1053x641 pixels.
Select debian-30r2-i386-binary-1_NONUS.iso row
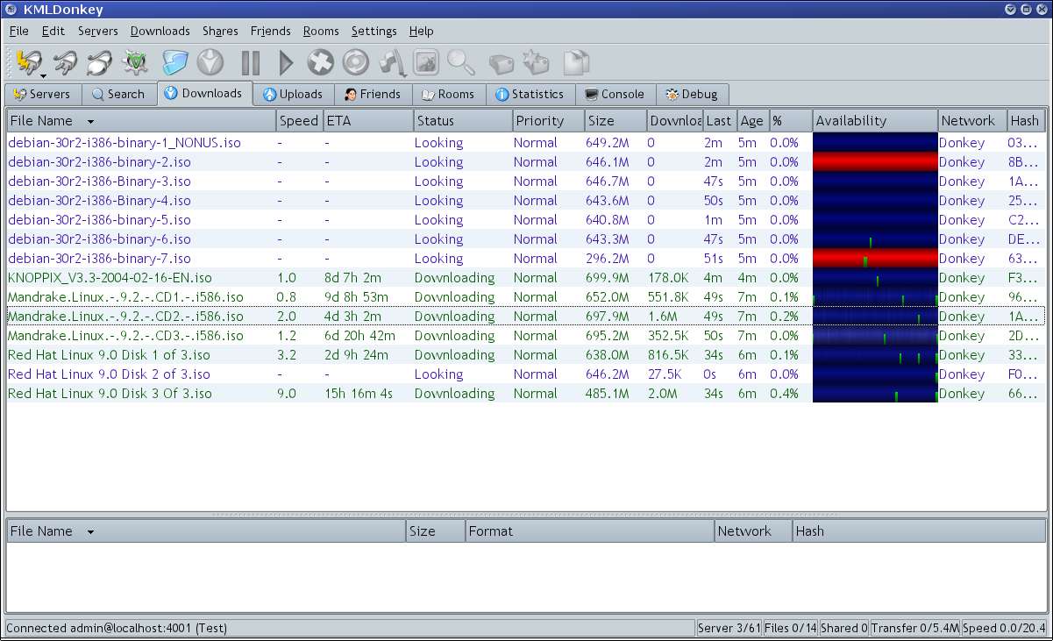526,142
